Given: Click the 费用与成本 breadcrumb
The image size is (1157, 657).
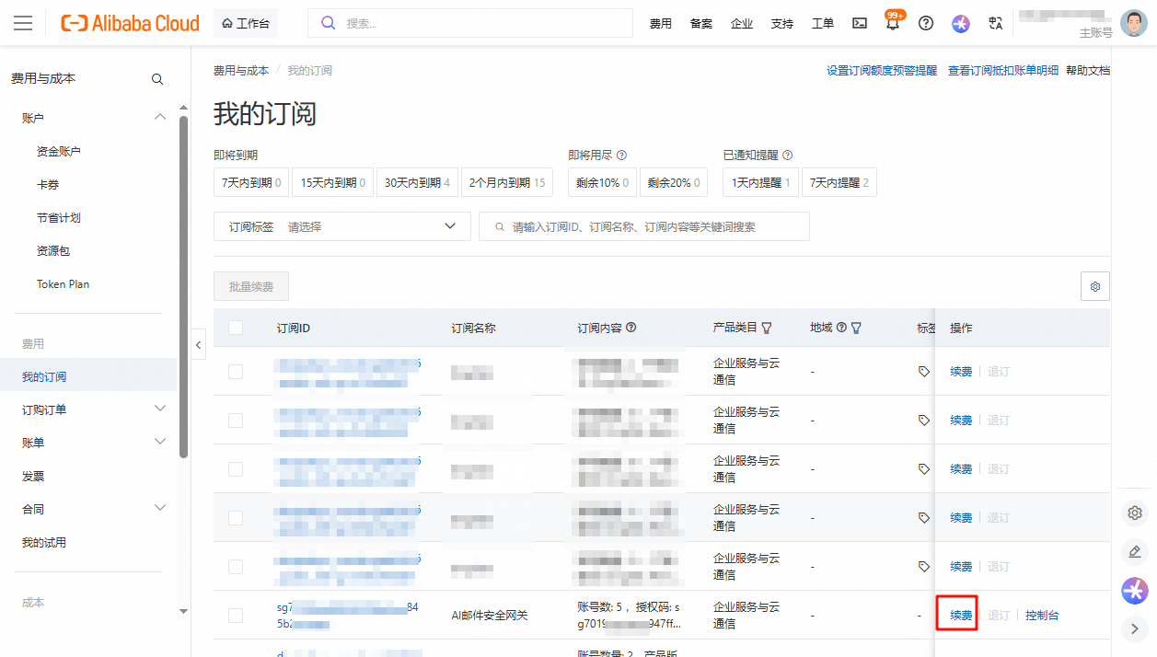Looking at the screenshot, I should [241, 71].
